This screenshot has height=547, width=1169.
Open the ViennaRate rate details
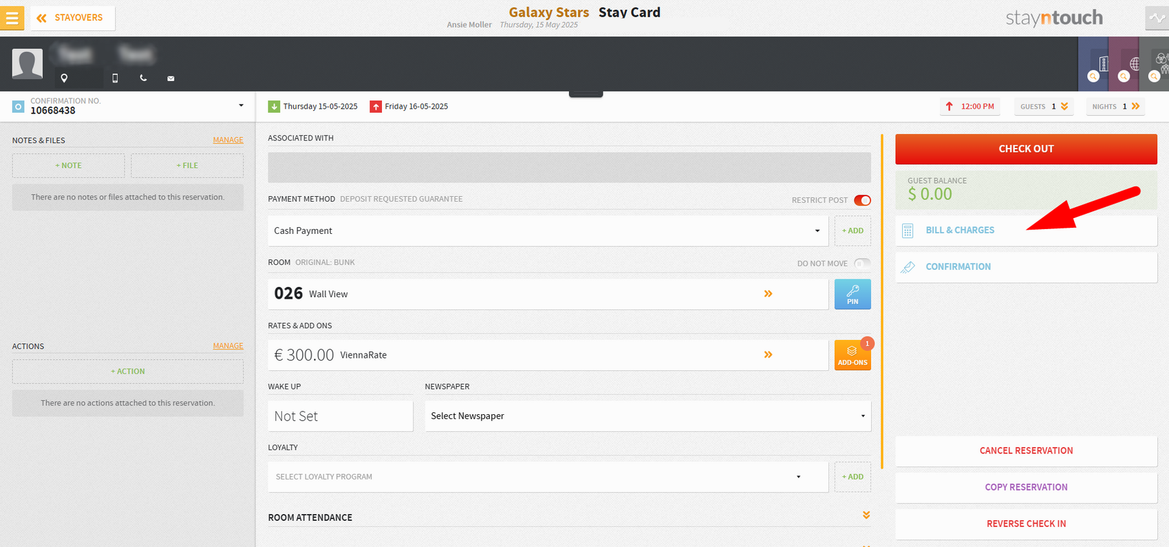coord(548,355)
